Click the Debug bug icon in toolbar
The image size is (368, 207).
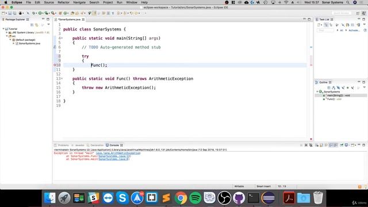[x=33, y=13]
